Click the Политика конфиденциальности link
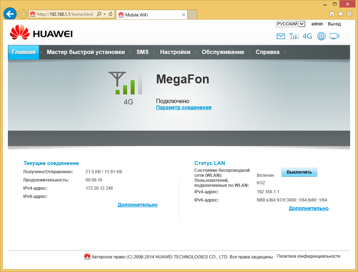 click(309, 256)
